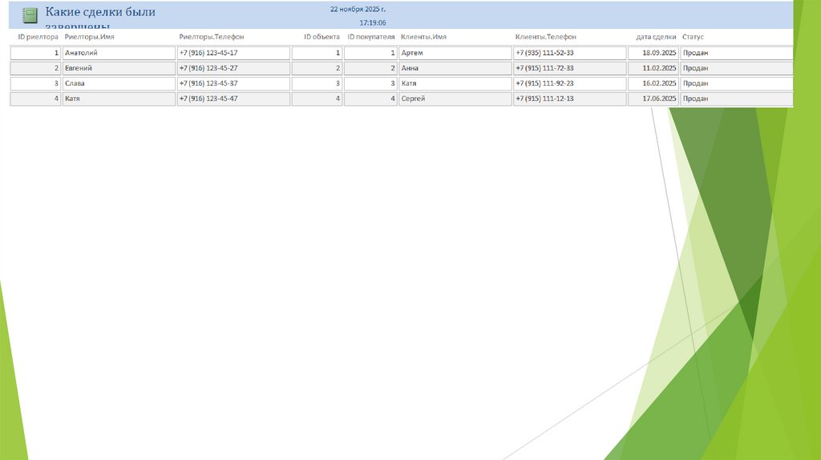
Task: Click the 'дата сделки' column header
Action: point(656,37)
